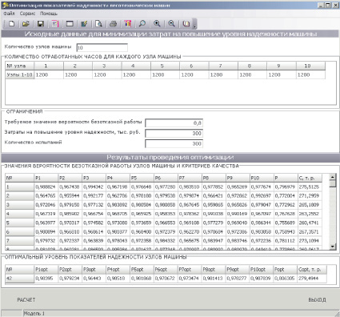340x317 pixels.
Task: Click the results table scrollbar thumb
Action: click(333, 184)
